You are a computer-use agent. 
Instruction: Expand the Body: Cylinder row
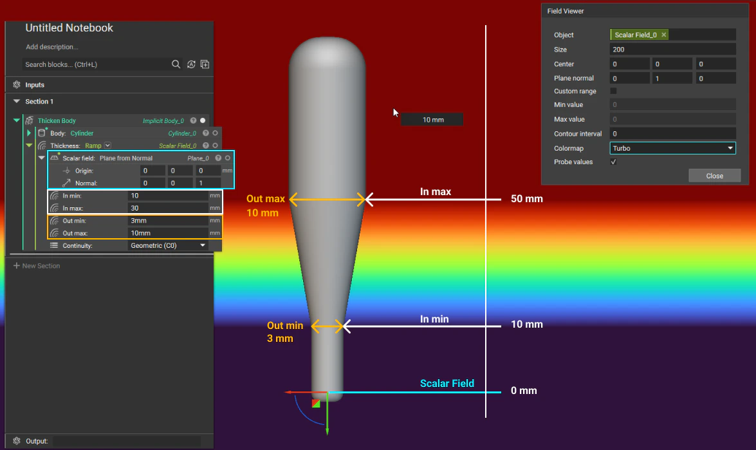[x=29, y=133]
